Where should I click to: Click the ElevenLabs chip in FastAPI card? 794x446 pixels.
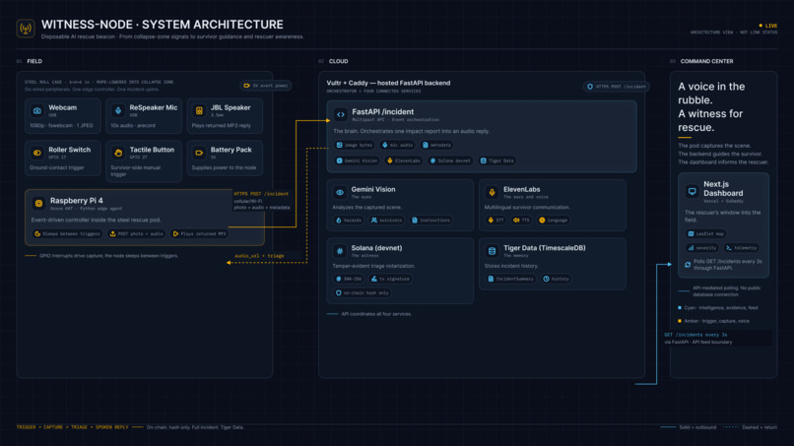click(x=404, y=160)
